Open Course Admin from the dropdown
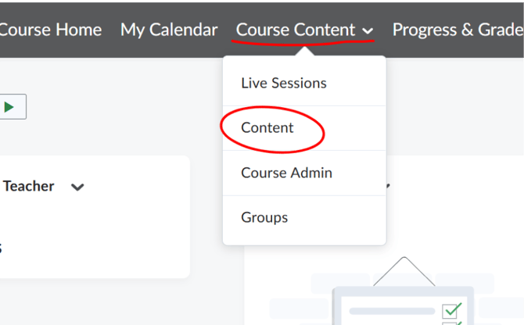The height and width of the screenshot is (325, 524). click(x=286, y=173)
